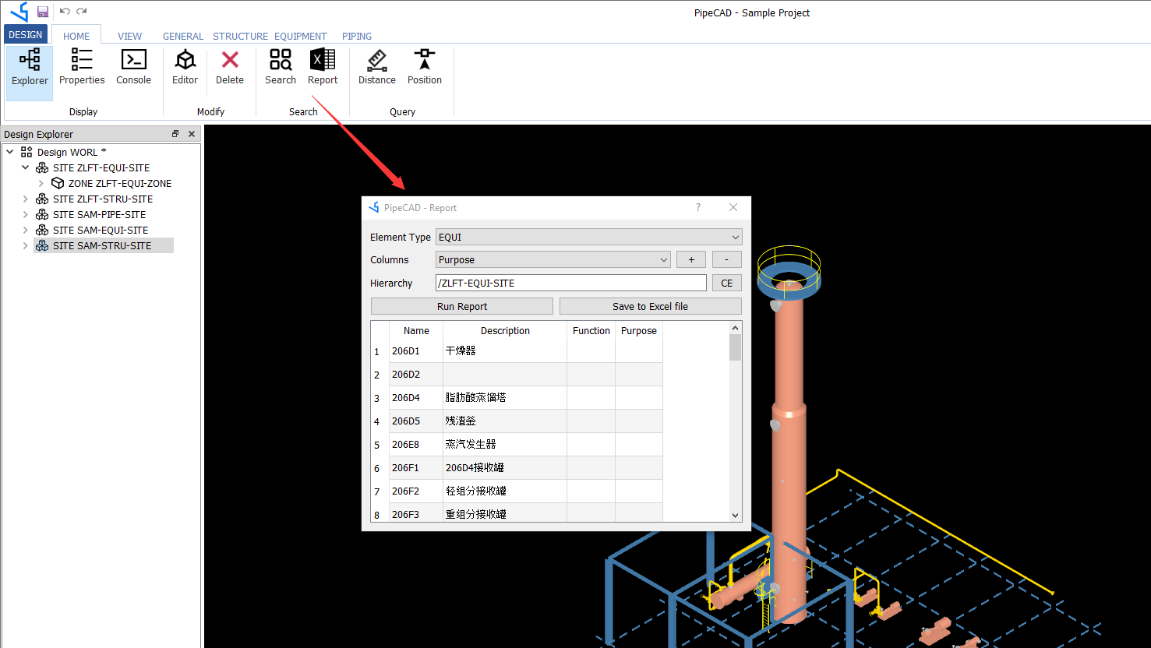Select the 206D4接收罐 description cell
The image size is (1151, 648).
(x=505, y=468)
